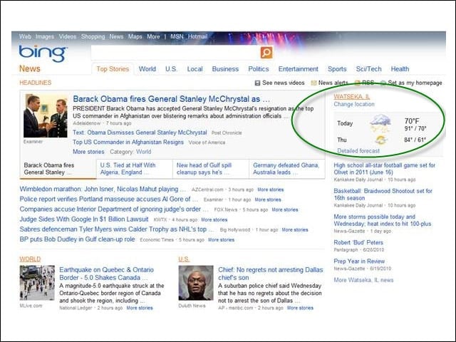The height and width of the screenshot is (342, 456).
Task: Click the U.S. section heading
Action: click(x=184, y=259)
